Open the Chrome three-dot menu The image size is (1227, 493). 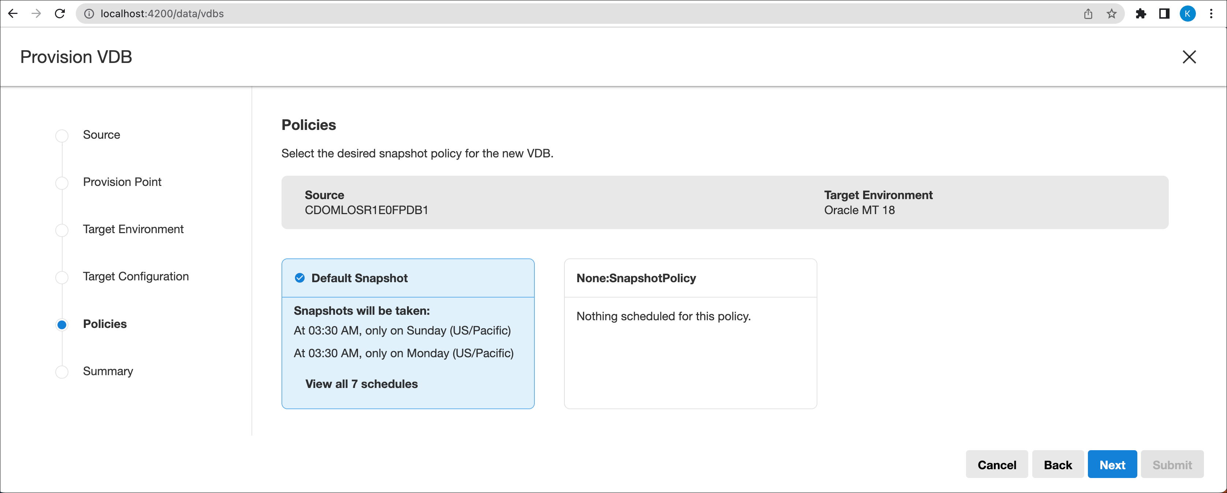coord(1212,13)
